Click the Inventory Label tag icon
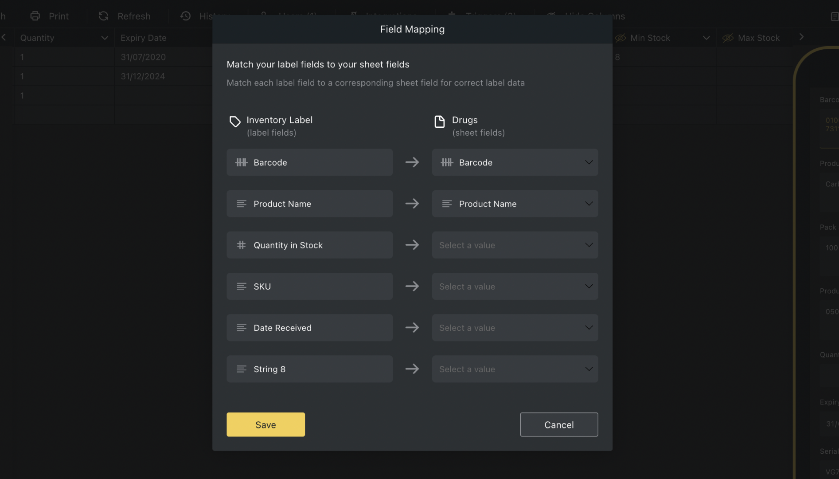The height and width of the screenshot is (479, 839). (235, 122)
